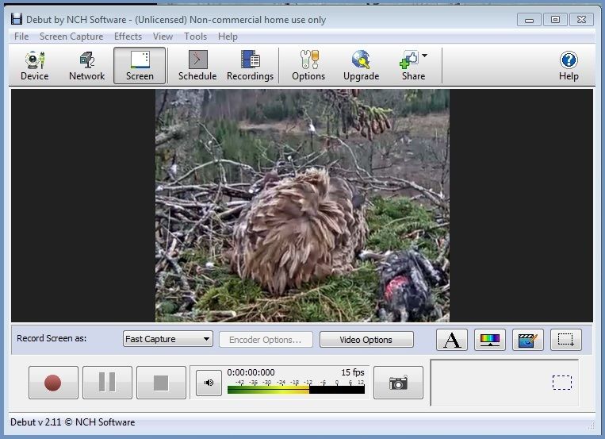Open the File menu

[x=21, y=37]
